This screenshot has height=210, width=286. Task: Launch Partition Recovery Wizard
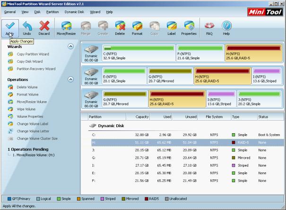point(36,69)
